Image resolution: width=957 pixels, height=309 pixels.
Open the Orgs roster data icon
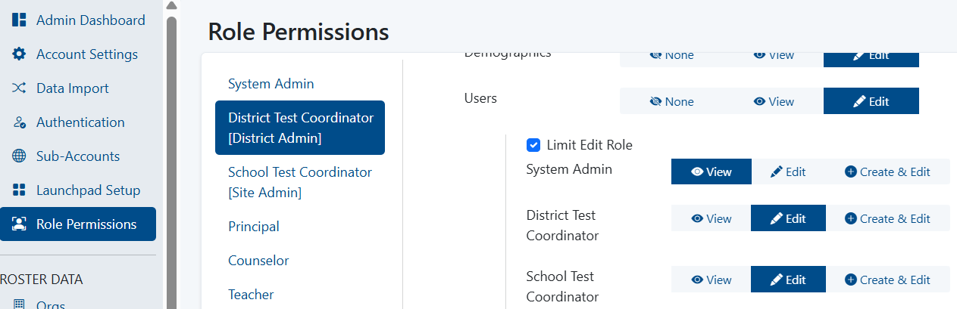(x=19, y=304)
